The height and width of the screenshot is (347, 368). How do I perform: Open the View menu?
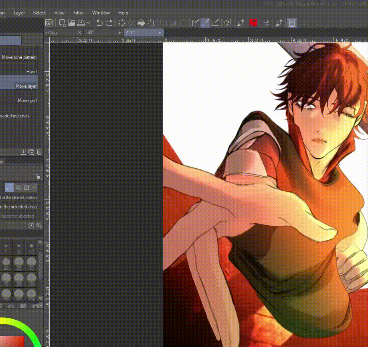(59, 13)
